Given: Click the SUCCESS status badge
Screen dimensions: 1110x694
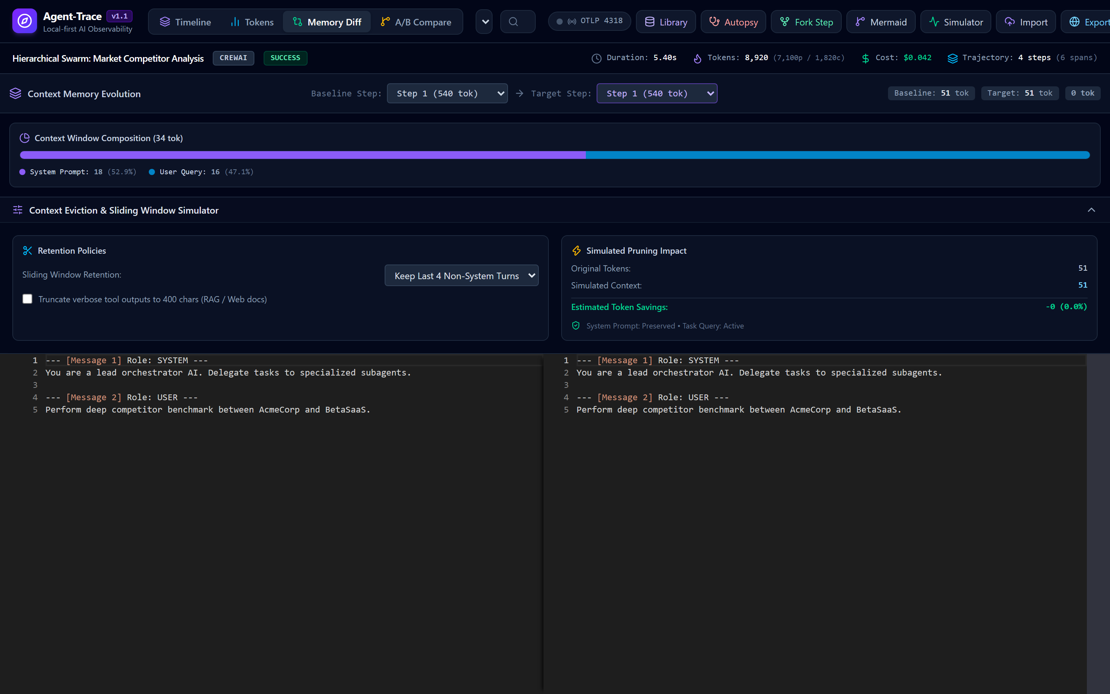Looking at the screenshot, I should point(285,58).
